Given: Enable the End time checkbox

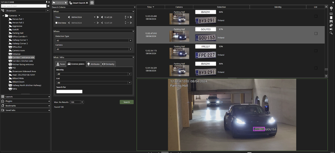Looking at the screenshot, I should tap(56, 23).
